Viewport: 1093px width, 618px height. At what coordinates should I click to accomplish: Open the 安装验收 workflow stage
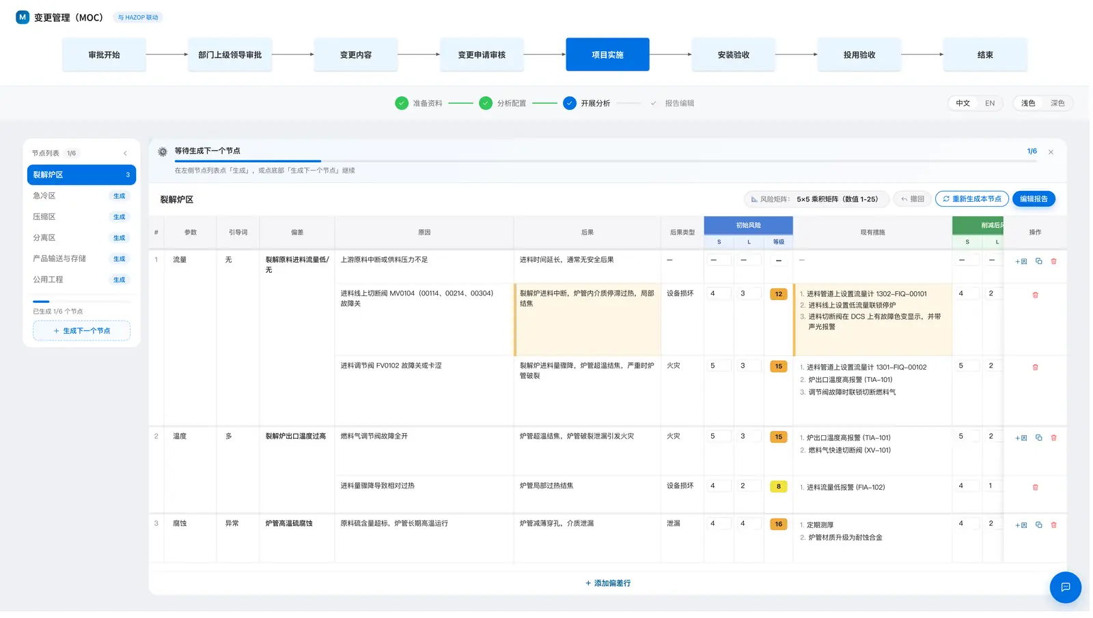(x=734, y=55)
